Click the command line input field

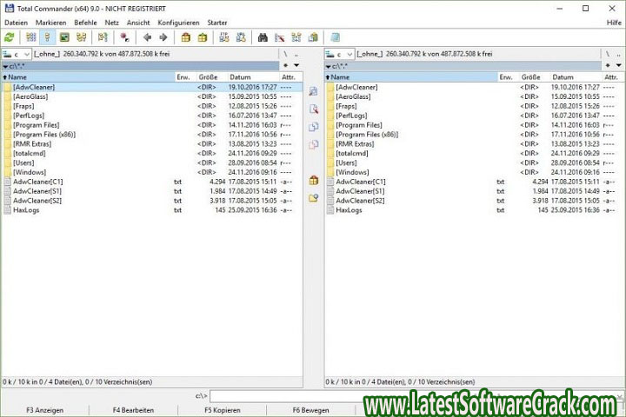[348, 395]
